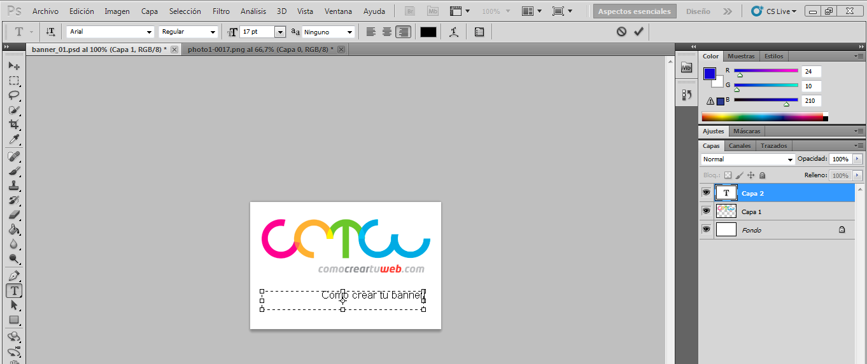Click the black text color swatch
The image size is (867, 364).
click(428, 32)
